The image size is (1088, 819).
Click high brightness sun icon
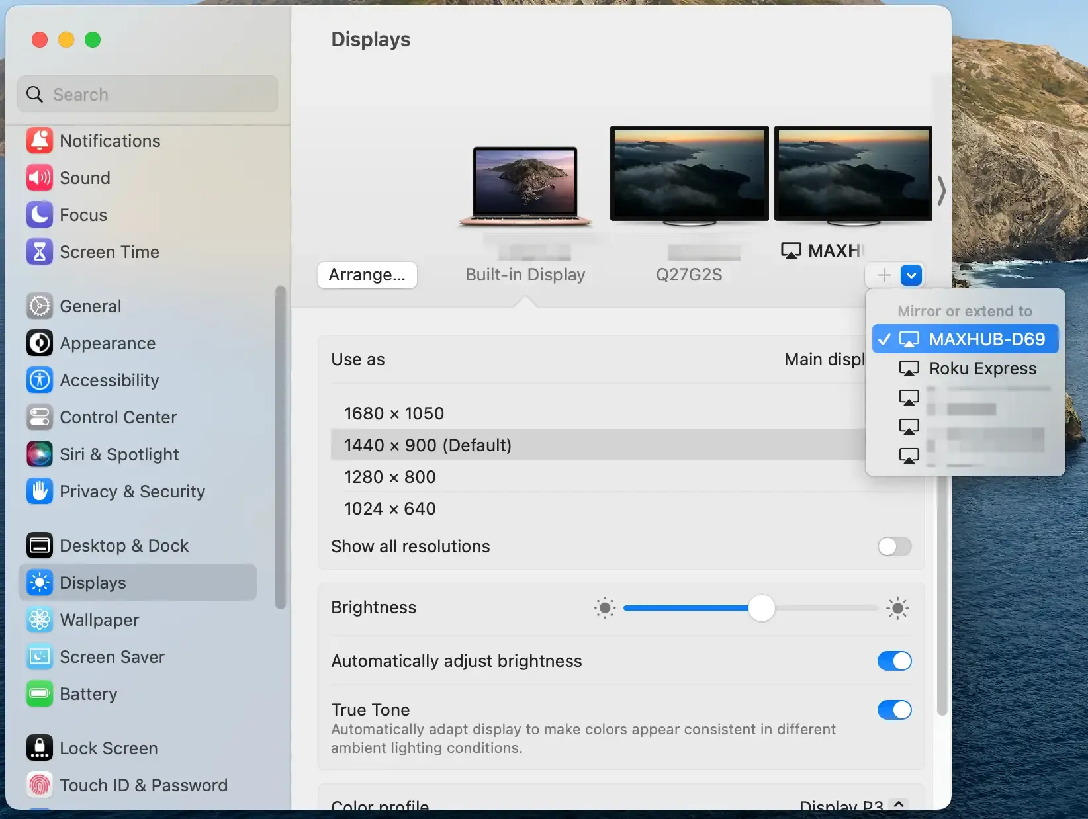(897, 608)
